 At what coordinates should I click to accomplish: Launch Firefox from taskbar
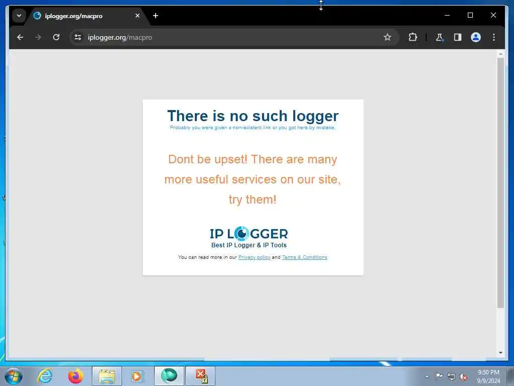point(76,376)
